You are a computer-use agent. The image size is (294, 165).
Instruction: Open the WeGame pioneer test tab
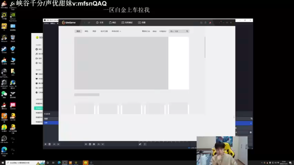pyautogui.click(x=127, y=22)
